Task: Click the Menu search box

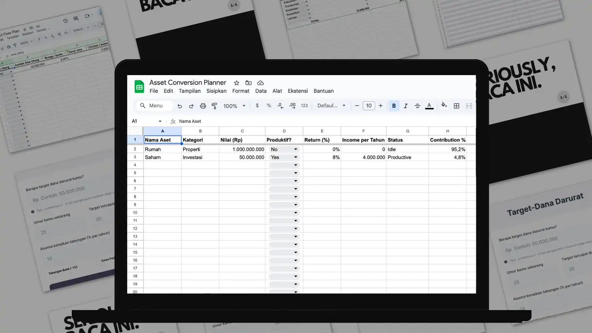Action: (155, 106)
